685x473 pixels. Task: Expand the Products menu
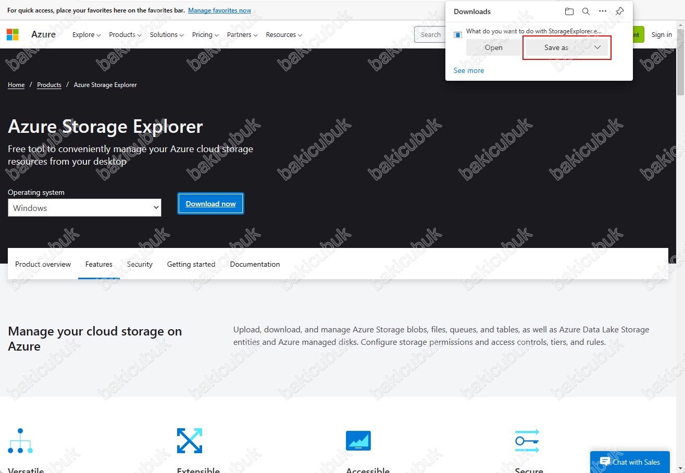pos(126,35)
